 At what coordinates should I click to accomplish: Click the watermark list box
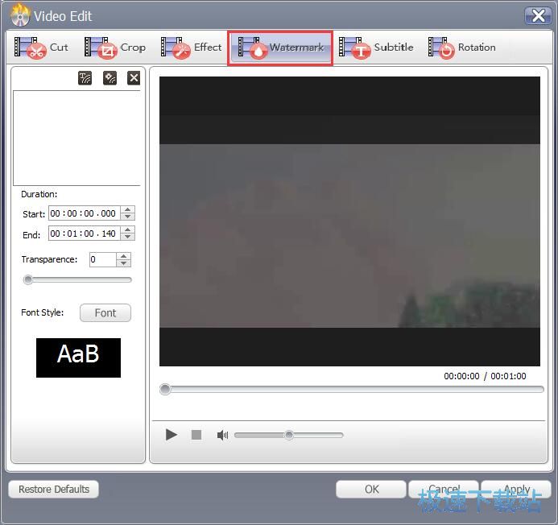click(x=76, y=138)
